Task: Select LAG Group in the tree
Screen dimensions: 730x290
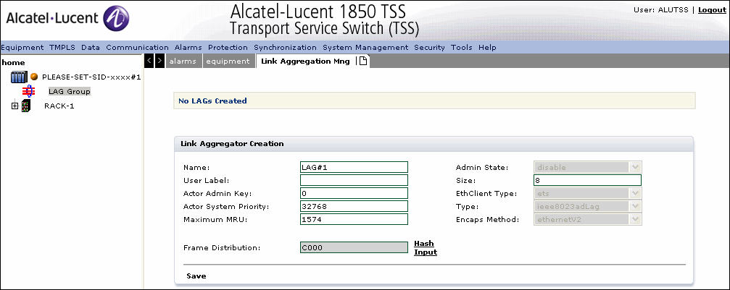Action: [x=70, y=92]
